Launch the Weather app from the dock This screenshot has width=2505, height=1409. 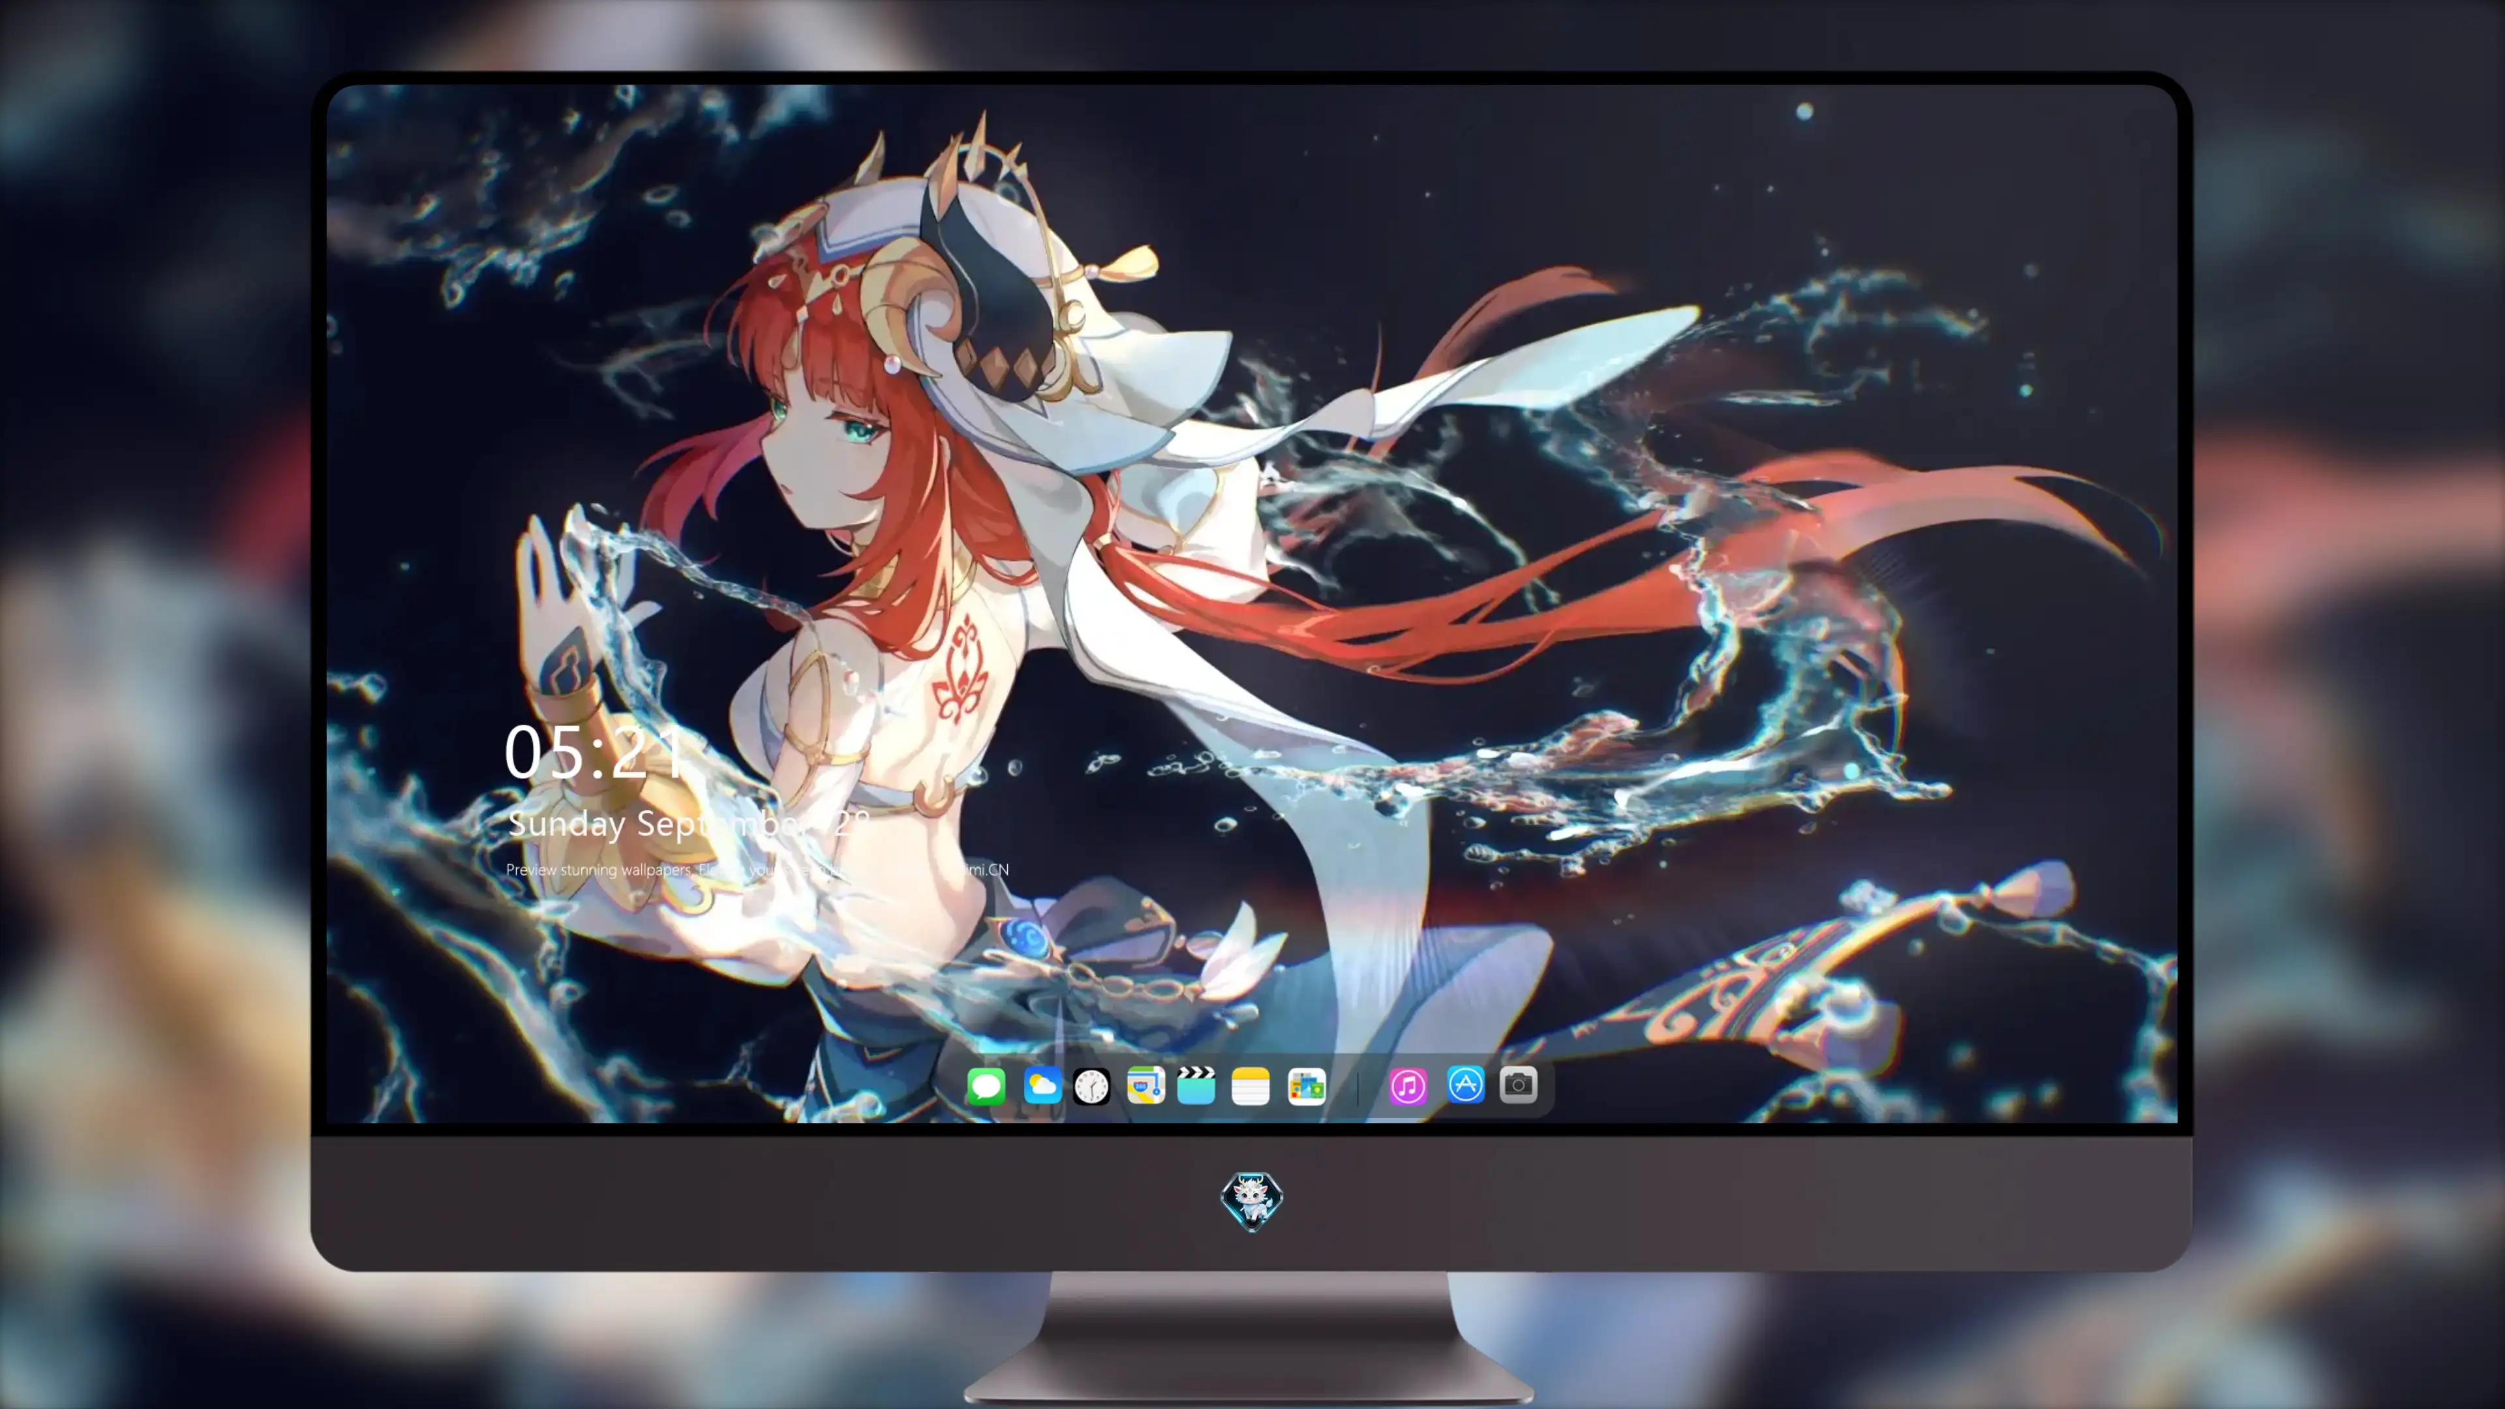pos(1042,1085)
